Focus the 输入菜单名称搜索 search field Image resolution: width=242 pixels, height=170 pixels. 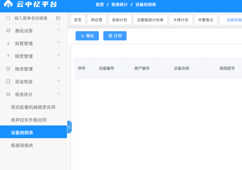pos(31,18)
